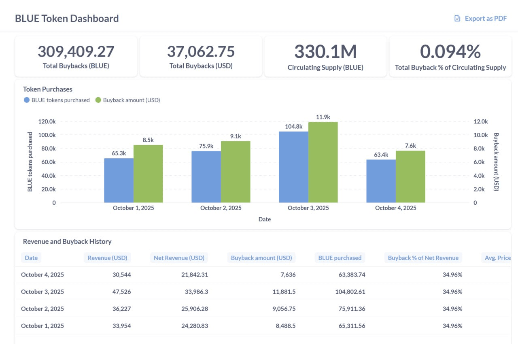Open the Total Buybacks (BLUE) 309,409.27 card

tap(76, 56)
